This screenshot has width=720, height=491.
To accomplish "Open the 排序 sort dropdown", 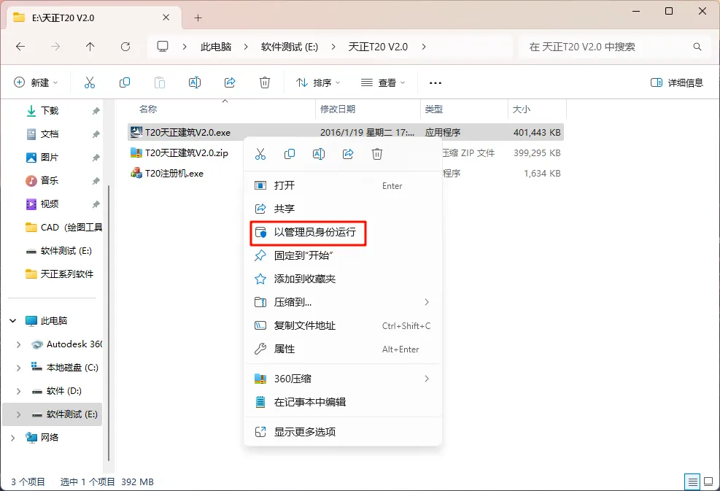I will tap(318, 82).
